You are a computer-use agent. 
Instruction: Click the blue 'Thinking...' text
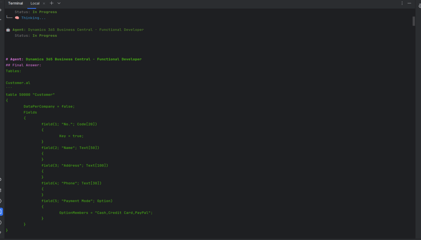(34, 18)
